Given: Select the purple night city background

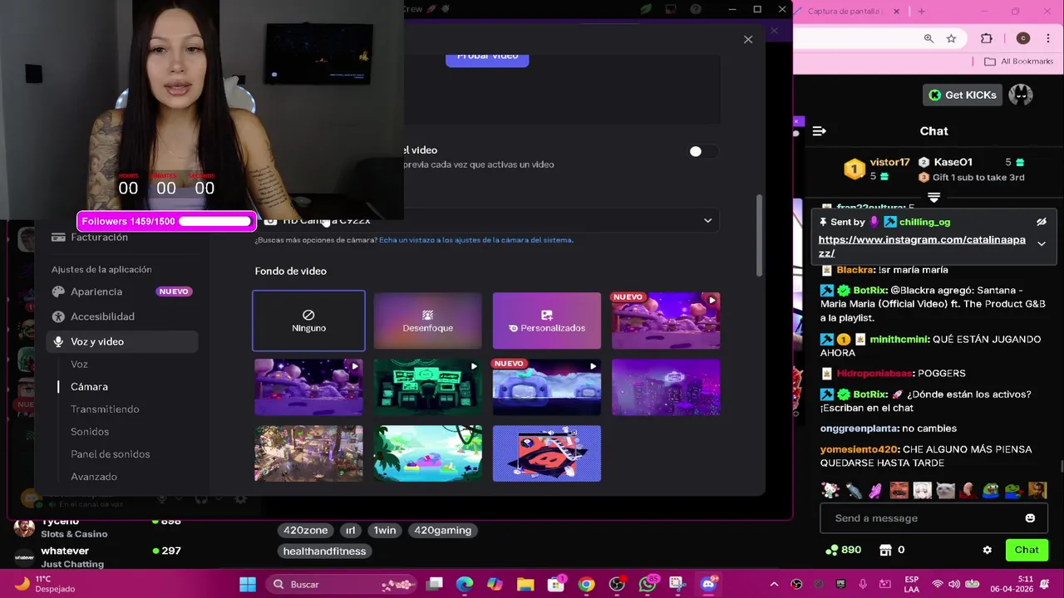Looking at the screenshot, I should coord(666,387).
